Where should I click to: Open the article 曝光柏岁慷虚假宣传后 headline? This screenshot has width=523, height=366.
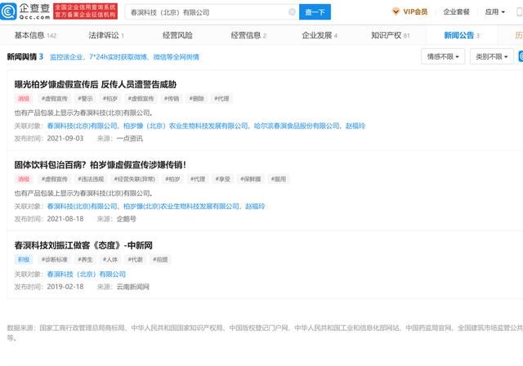click(x=94, y=84)
